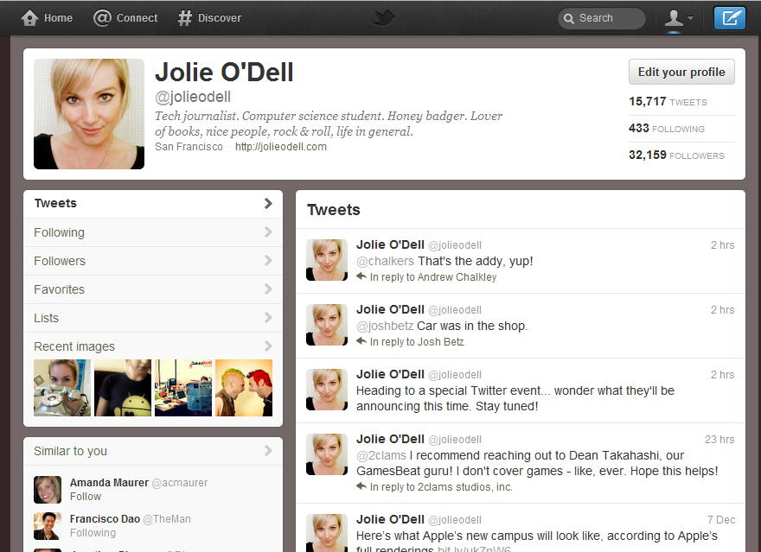
Task: Select the Lists sidebar tab
Action: (153, 318)
